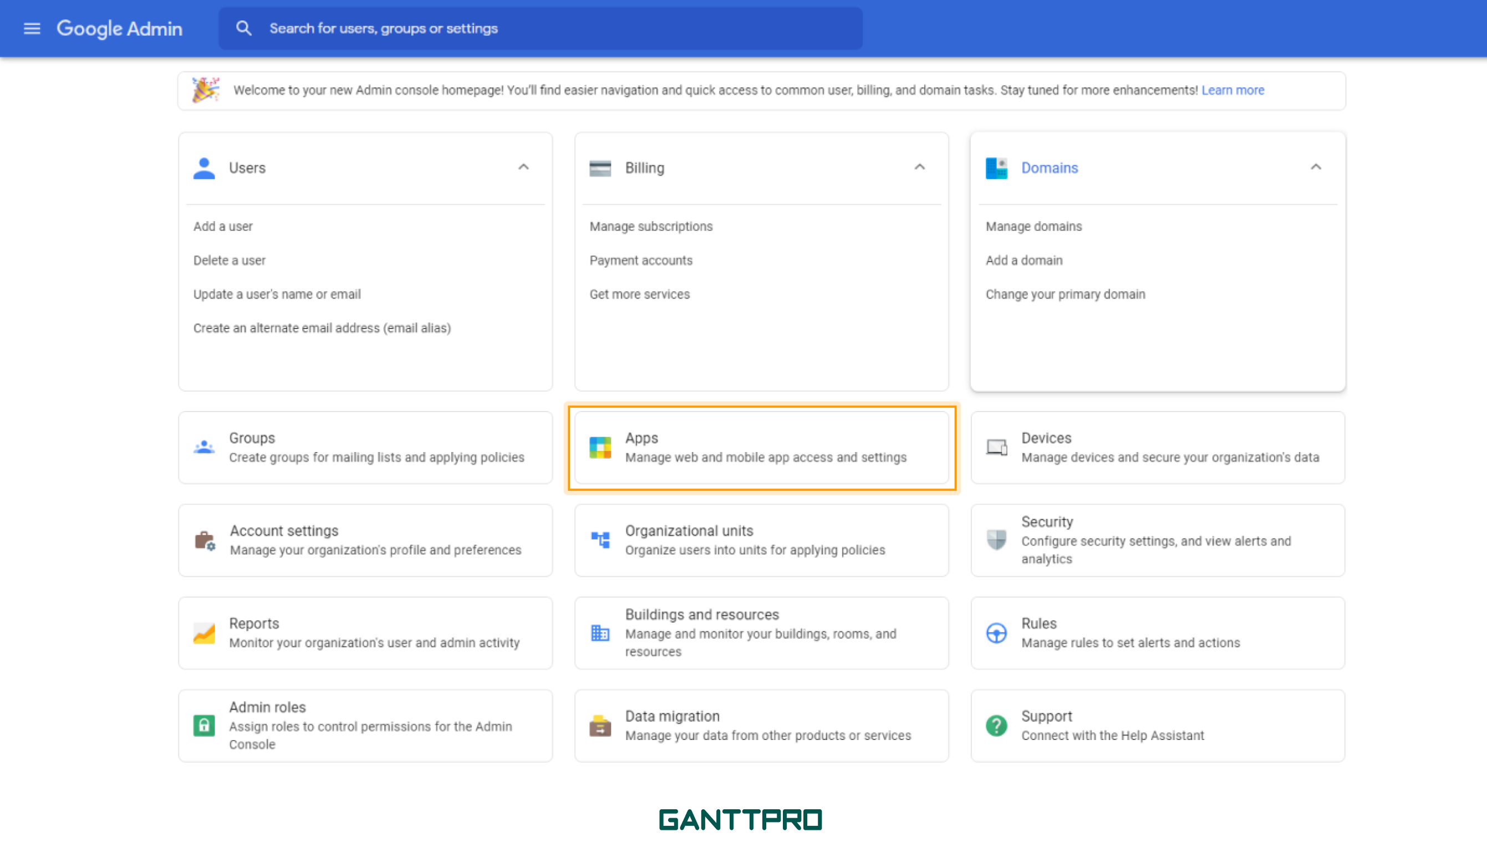Viewport: 1487px width, 863px height.
Task: Click Add a domain
Action: click(x=1024, y=260)
